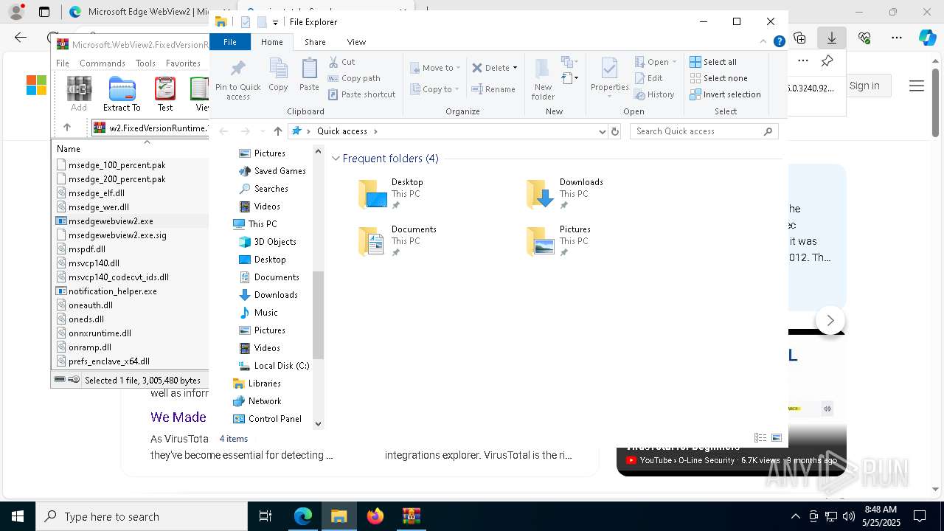Switch to the details view layout
Image resolution: width=944 pixels, height=531 pixels.
click(x=760, y=438)
